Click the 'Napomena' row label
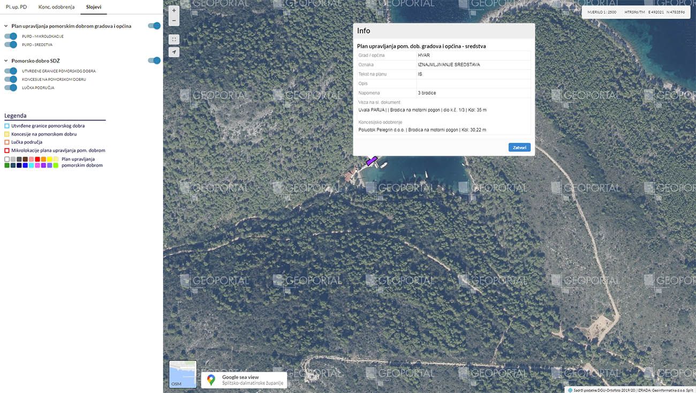The image size is (696, 393). pyautogui.click(x=369, y=93)
